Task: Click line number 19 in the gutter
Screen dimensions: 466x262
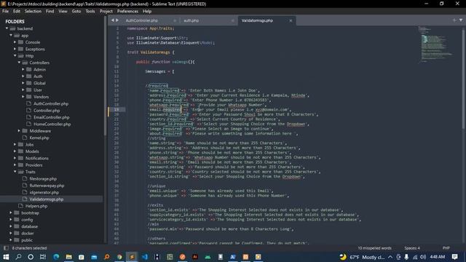Action: (116, 110)
